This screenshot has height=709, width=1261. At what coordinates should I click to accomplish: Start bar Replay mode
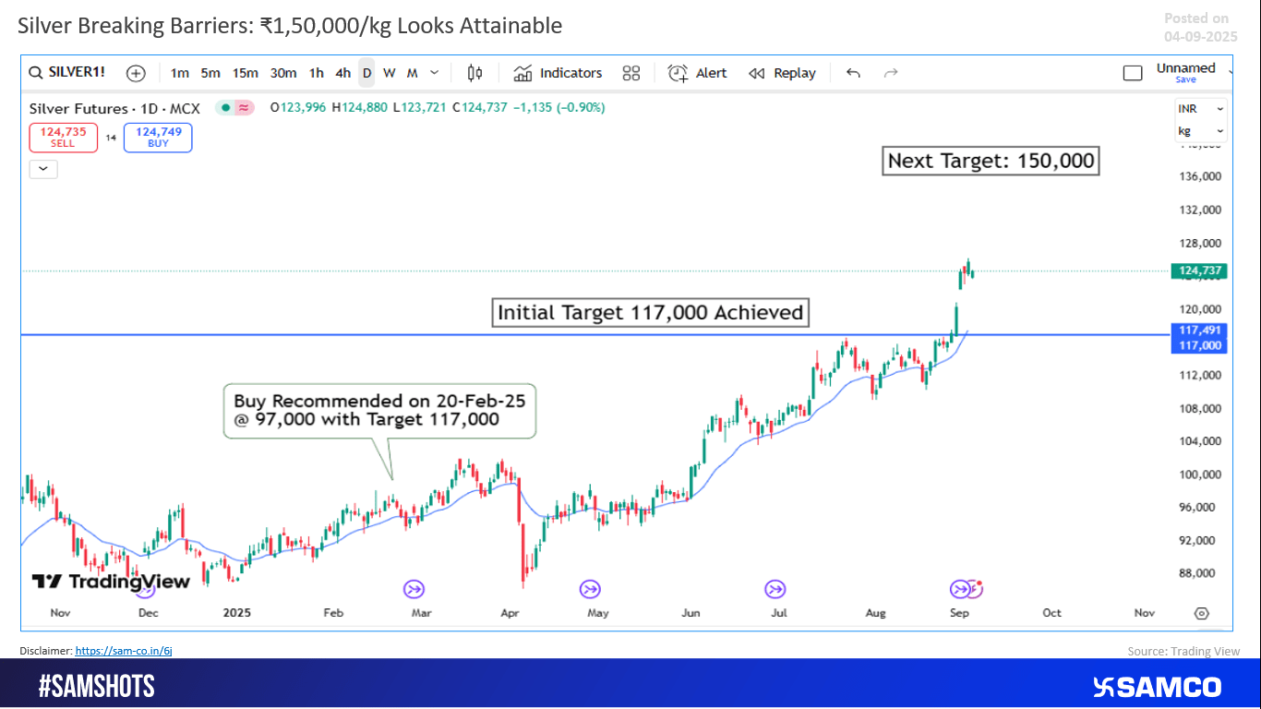tap(782, 73)
